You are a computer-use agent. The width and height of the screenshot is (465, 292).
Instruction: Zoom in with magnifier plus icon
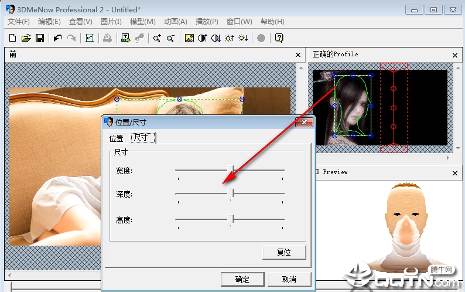click(x=157, y=38)
